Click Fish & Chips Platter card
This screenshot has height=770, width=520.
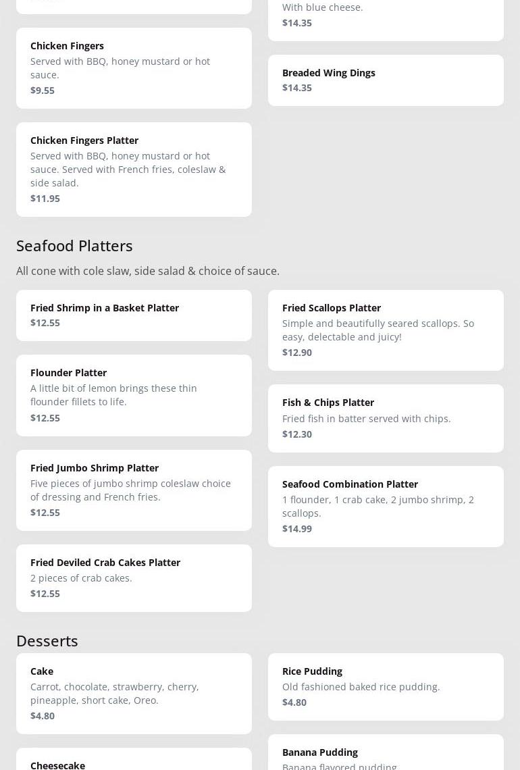[386, 418]
